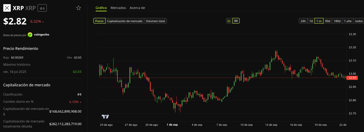Switch to candlestick chart view icon
The width and height of the screenshot is (364, 132).
[x=236, y=21]
